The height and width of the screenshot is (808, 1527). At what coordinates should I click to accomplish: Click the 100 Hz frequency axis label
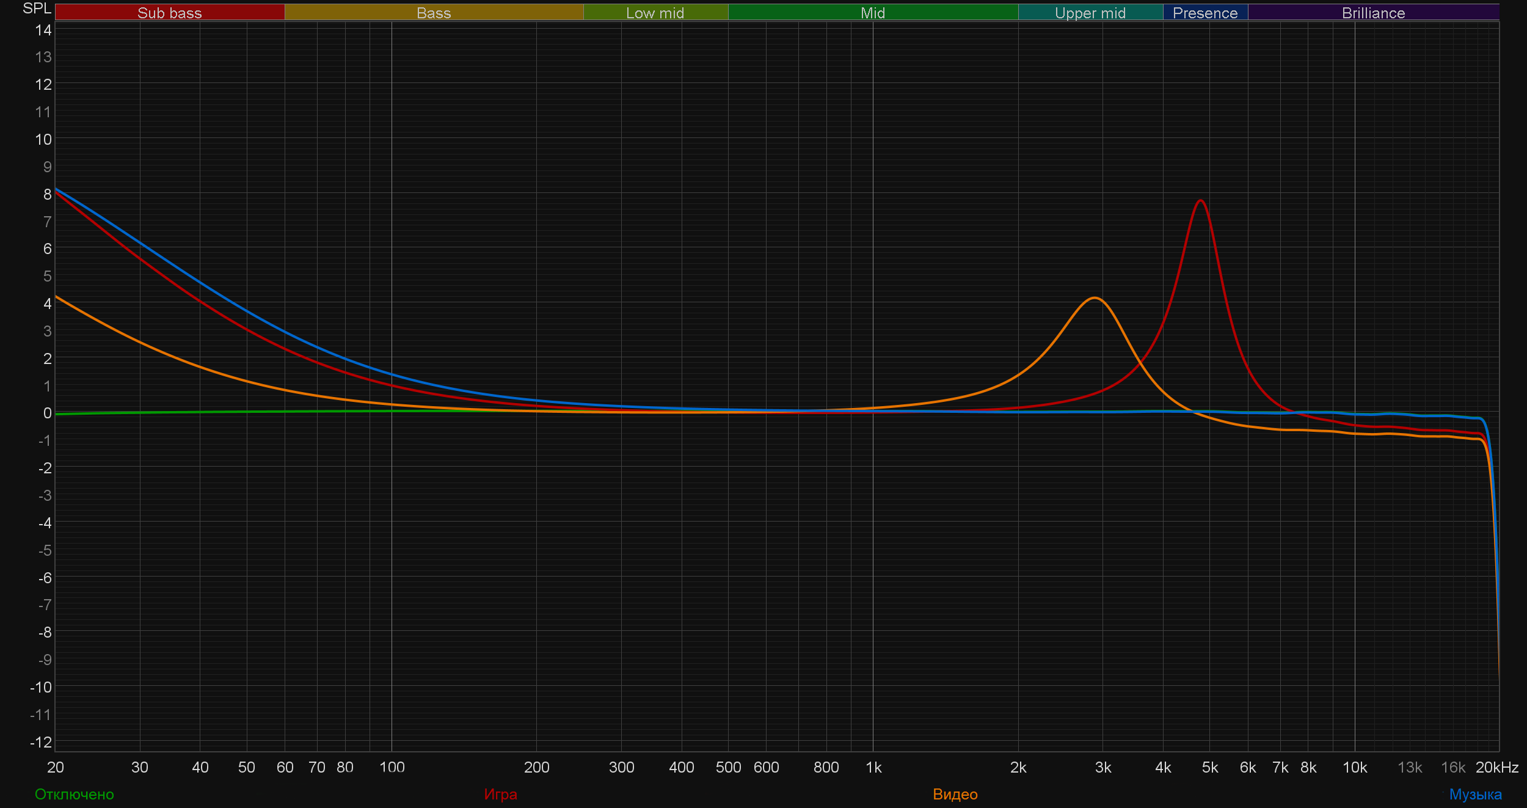pos(392,767)
